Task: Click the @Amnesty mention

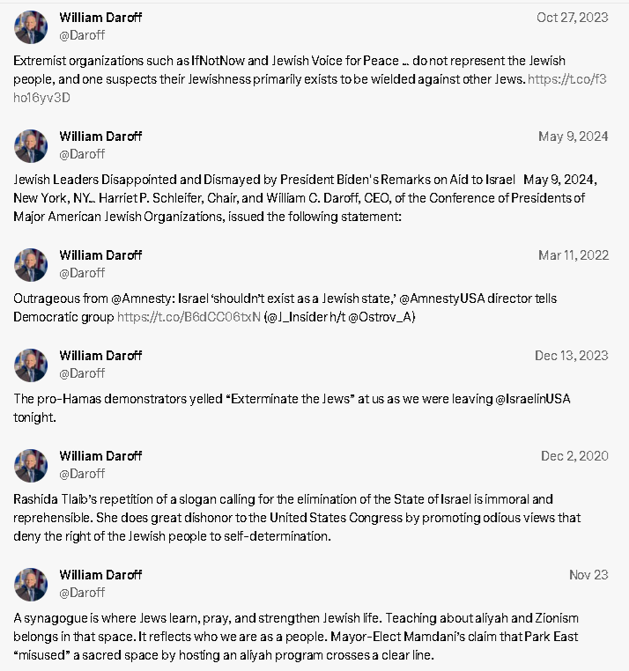Action: pyautogui.click(x=142, y=299)
